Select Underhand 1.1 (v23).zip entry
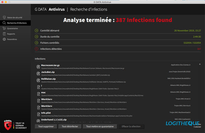Viewport: 205px width, 133px height. (x=54, y=120)
